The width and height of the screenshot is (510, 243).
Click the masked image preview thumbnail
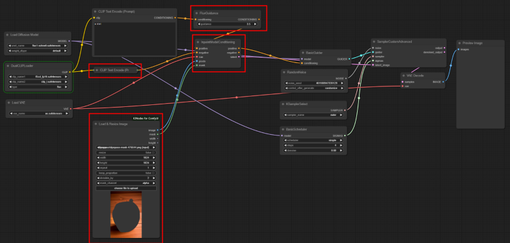[126, 214]
